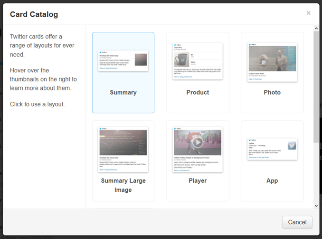
Task: Click the App card preview thumbnail
Action: [x=272, y=149]
